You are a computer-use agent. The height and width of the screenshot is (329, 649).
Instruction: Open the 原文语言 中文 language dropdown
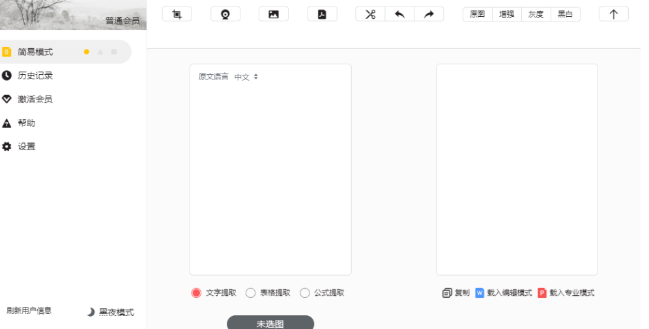point(246,77)
